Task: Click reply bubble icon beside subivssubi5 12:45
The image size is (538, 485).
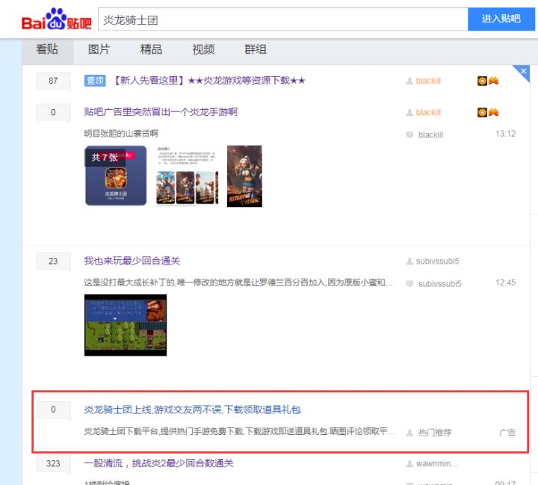Action: coord(409,283)
